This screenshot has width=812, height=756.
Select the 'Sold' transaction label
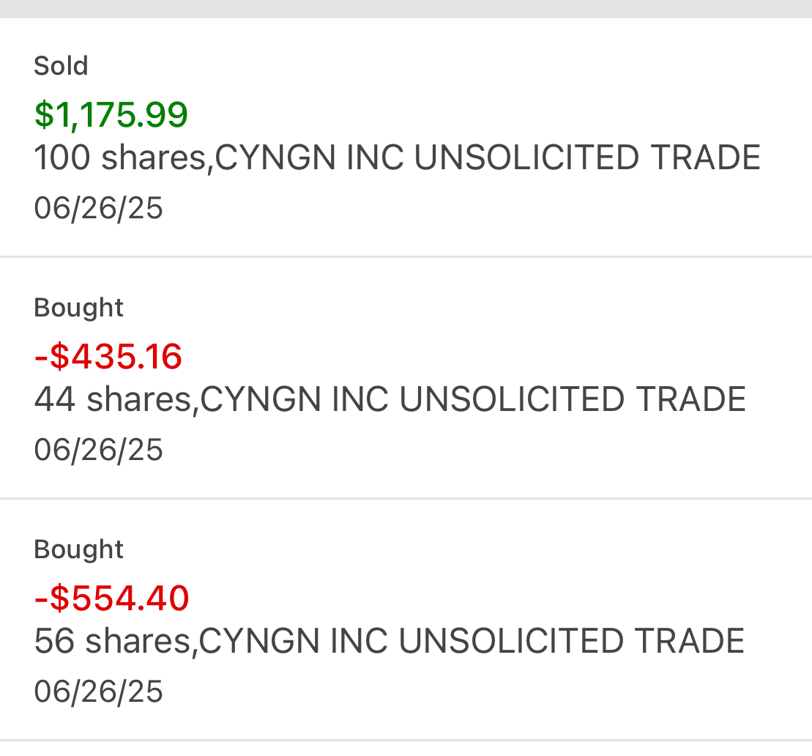pos(61,66)
